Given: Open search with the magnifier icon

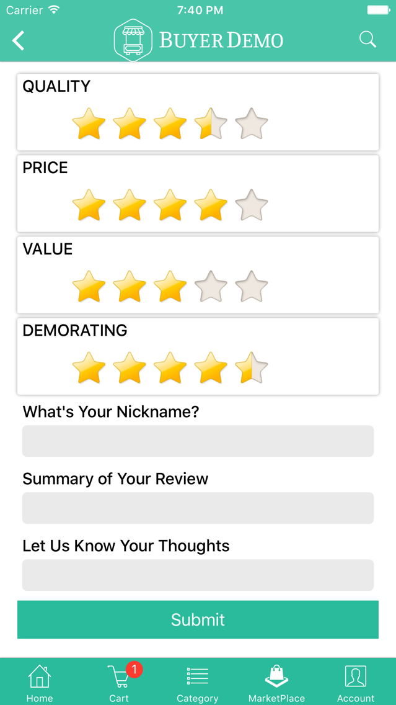Looking at the screenshot, I should pos(367,40).
